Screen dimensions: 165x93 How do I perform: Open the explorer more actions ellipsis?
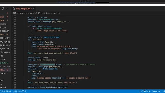[x=7, y=9]
